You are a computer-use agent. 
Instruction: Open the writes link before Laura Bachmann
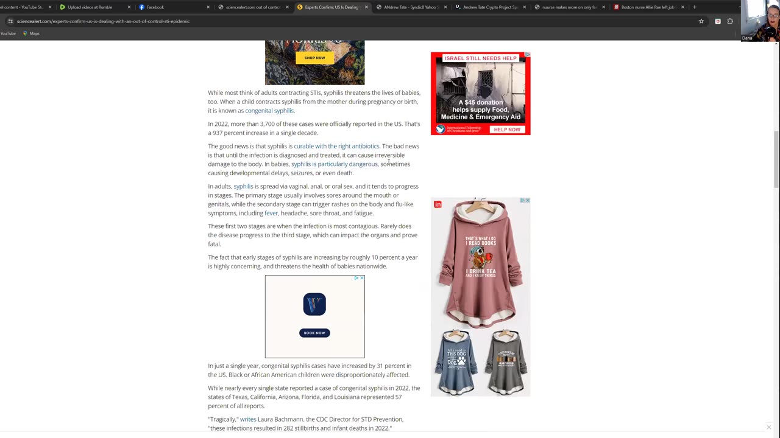(248, 419)
